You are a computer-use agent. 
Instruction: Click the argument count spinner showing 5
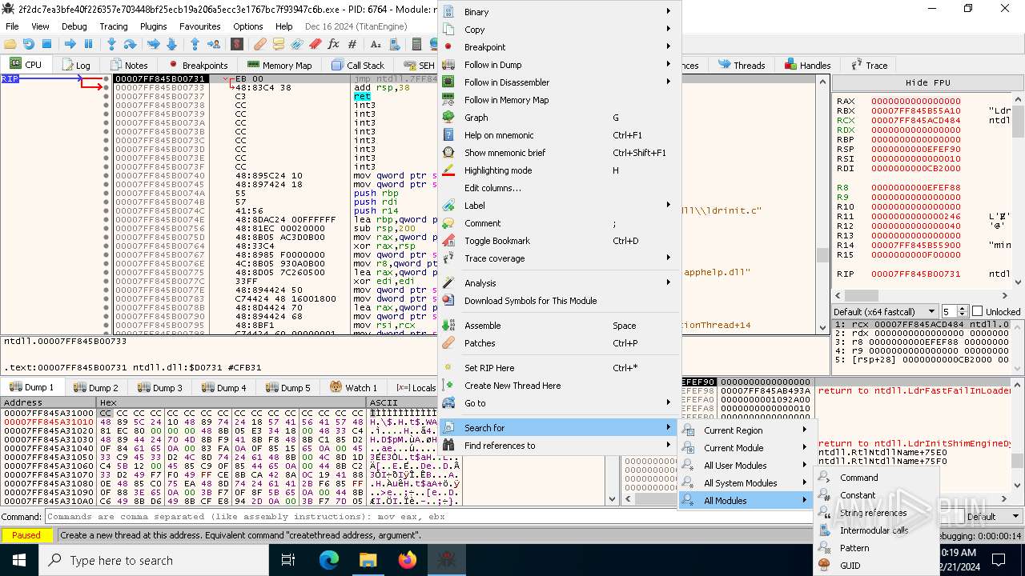pyautogui.click(x=954, y=311)
